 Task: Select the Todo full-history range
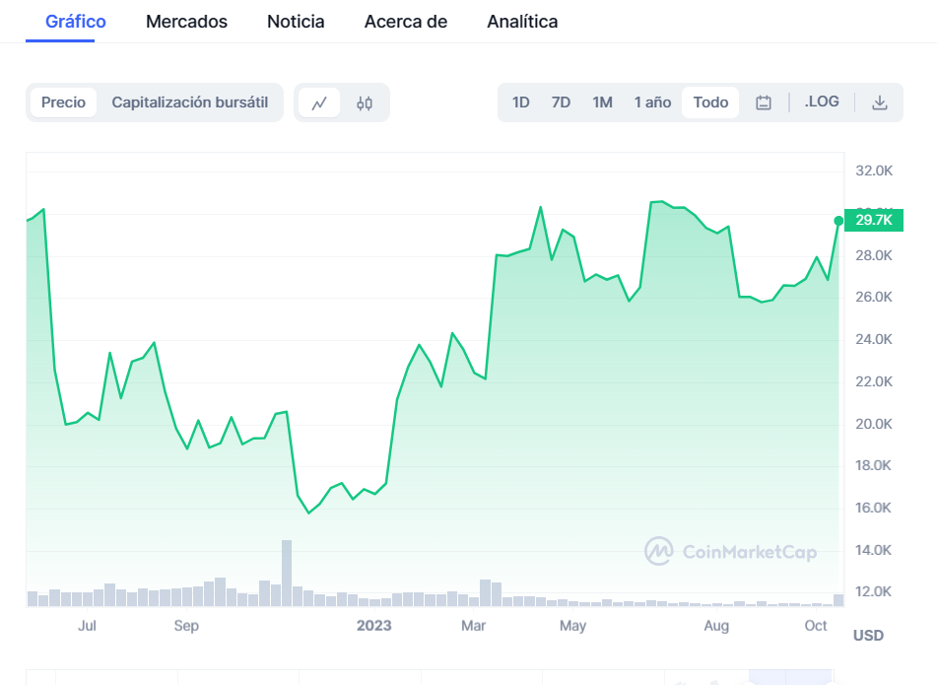tap(710, 103)
